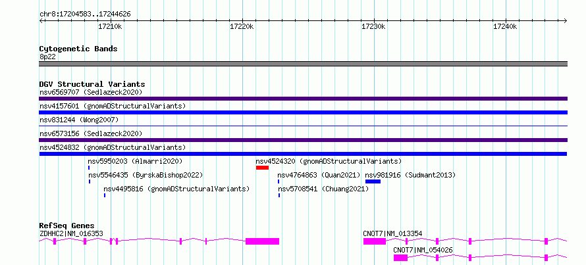
Task: Open variant nsv6573156 (Sedlazeck2020) label
Action: coord(91,133)
